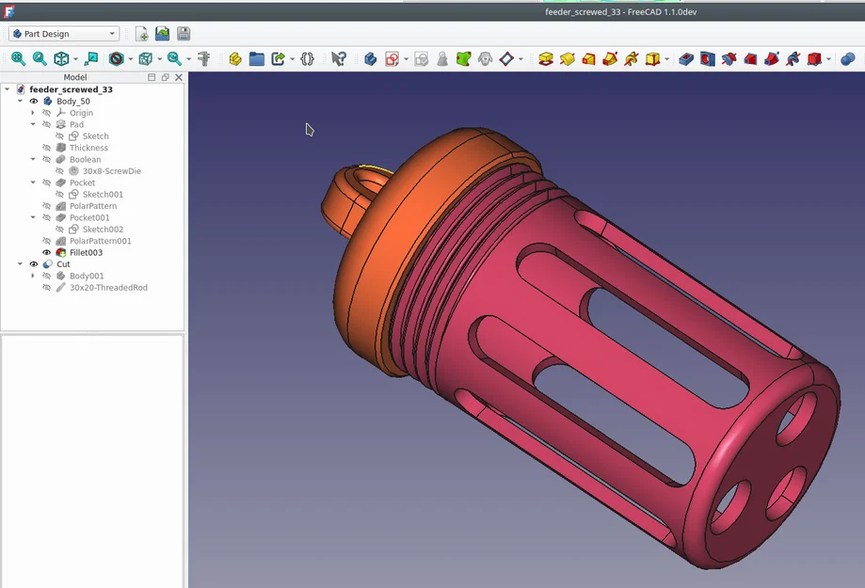This screenshot has height=588, width=865.
Task: Click the Open File icon
Action: click(x=162, y=34)
